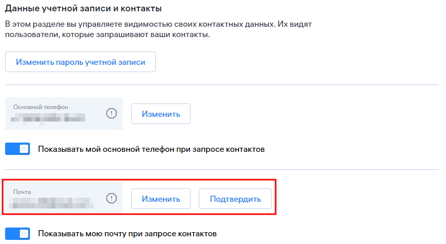This screenshot has width=446, height=244.
Task: Click the small "Основной телефон" field caption
Action: (x=41, y=107)
